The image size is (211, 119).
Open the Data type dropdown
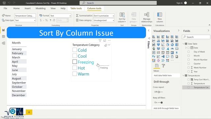[25, 20]
